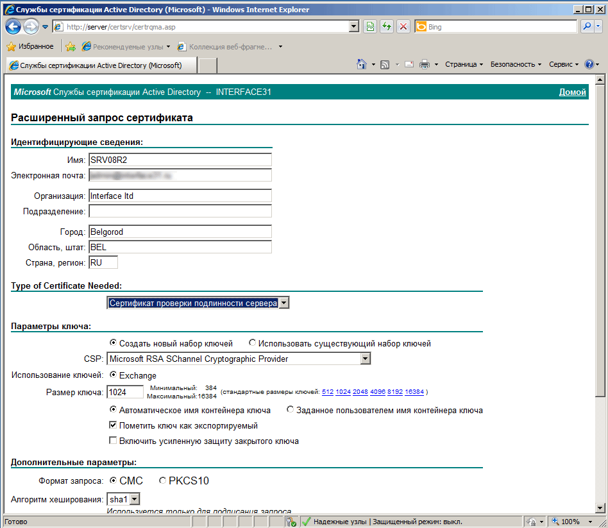
Task: Select the Службы сертификации Active Directory tab
Action: point(101,65)
